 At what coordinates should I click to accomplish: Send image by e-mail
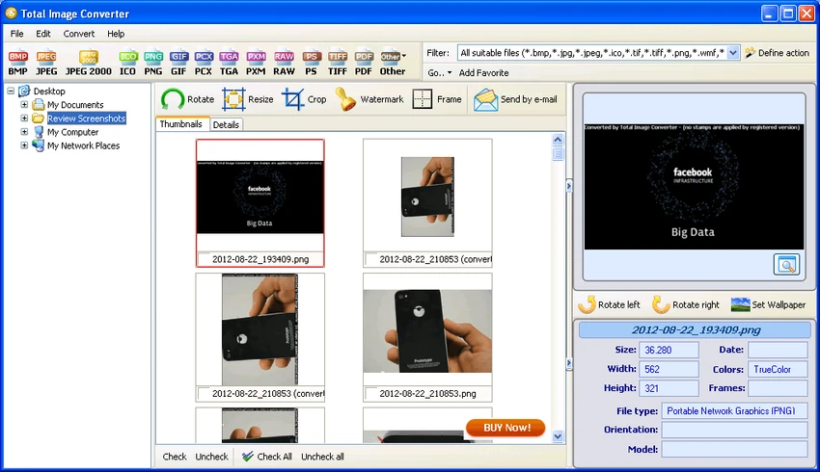point(515,99)
